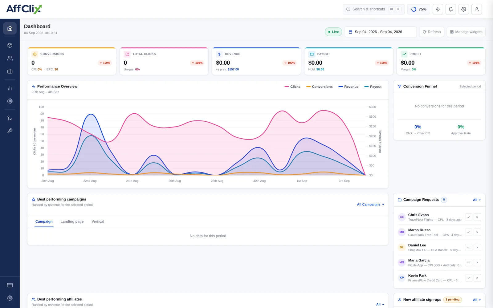Open the credit card billing sidebar icon

click(10, 285)
